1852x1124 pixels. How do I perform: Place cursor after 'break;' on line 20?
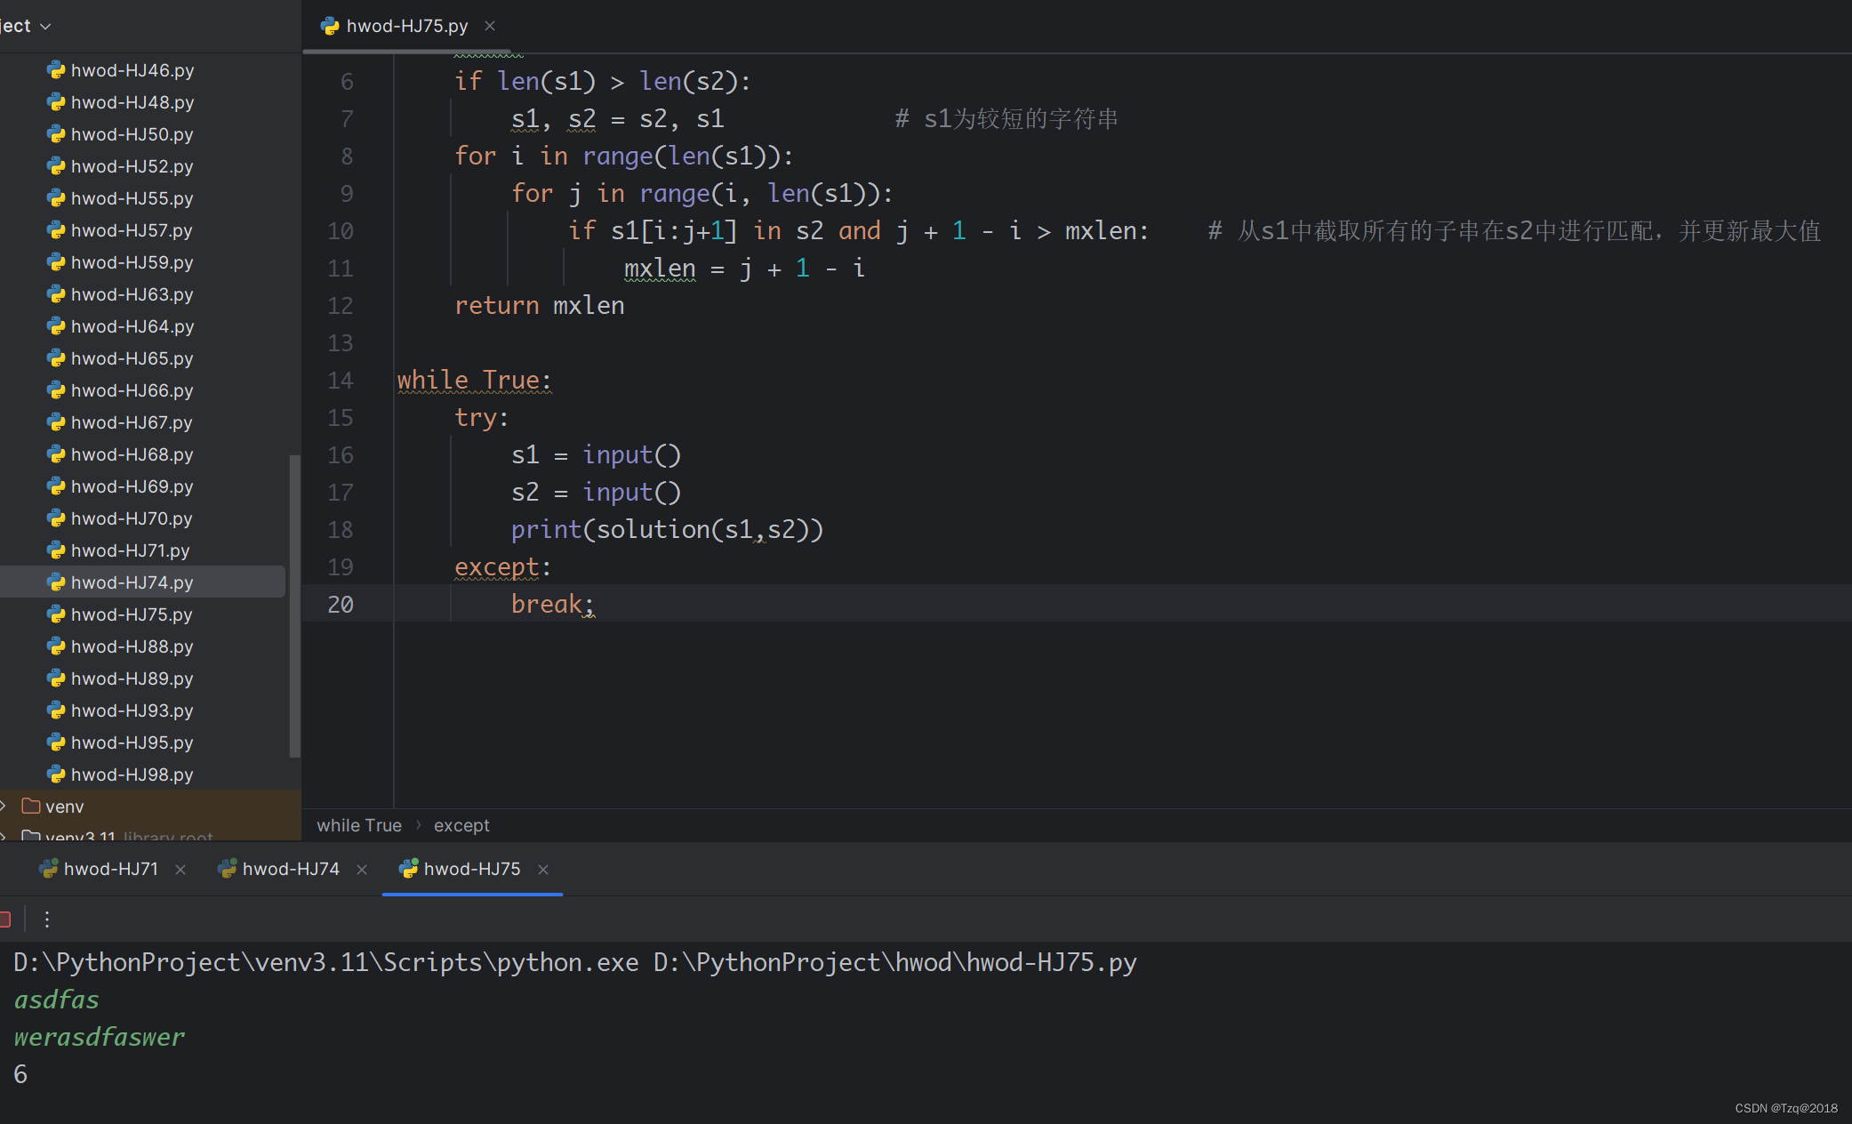(595, 605)
